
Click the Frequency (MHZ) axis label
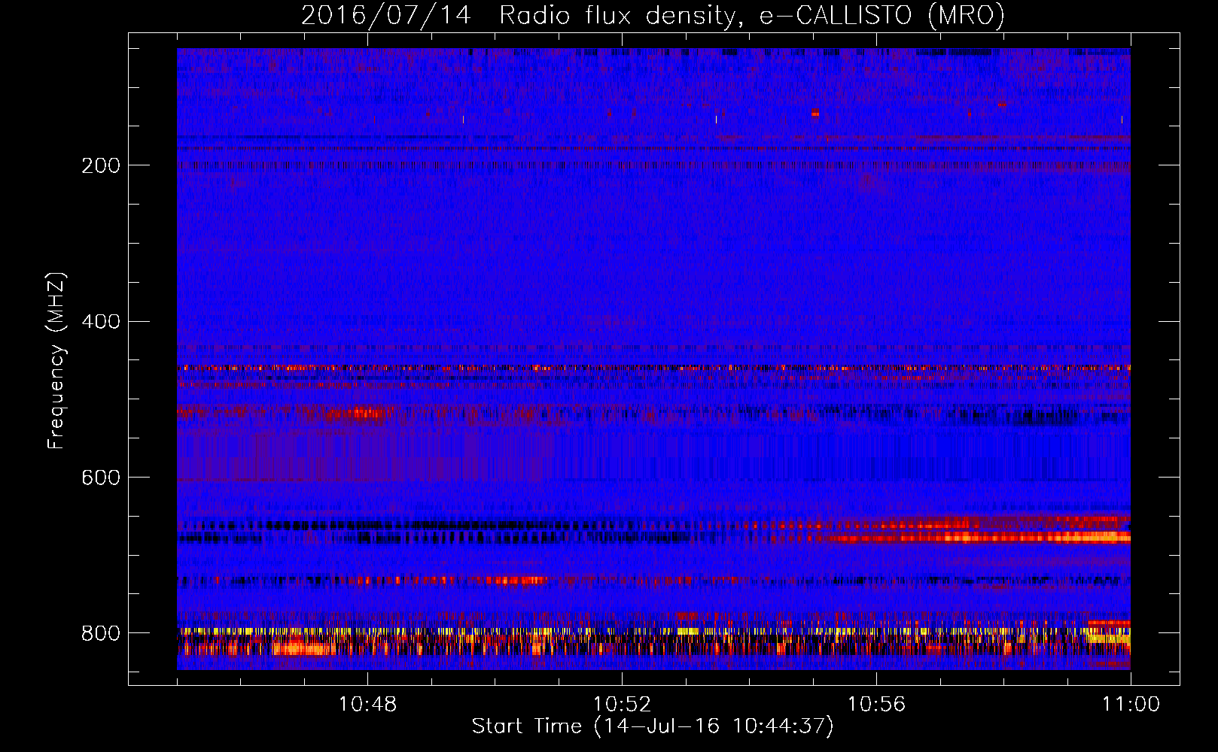(x=56, y=360)
